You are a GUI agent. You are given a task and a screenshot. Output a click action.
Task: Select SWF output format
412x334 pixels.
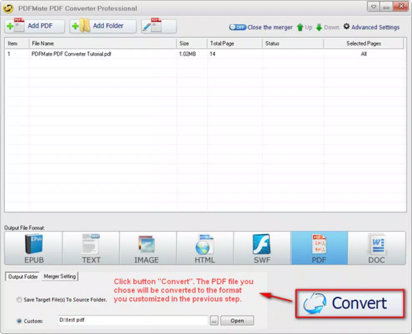pos(262,248)
